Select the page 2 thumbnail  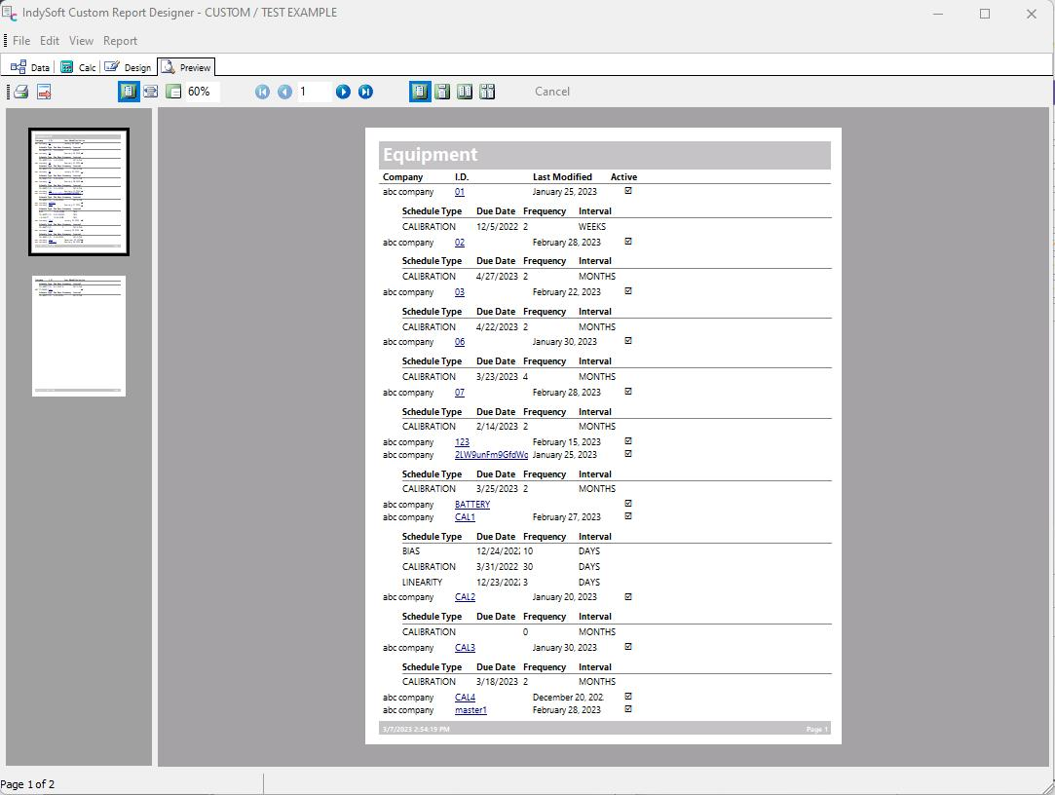pyautogui.click(x=79, y=336)
